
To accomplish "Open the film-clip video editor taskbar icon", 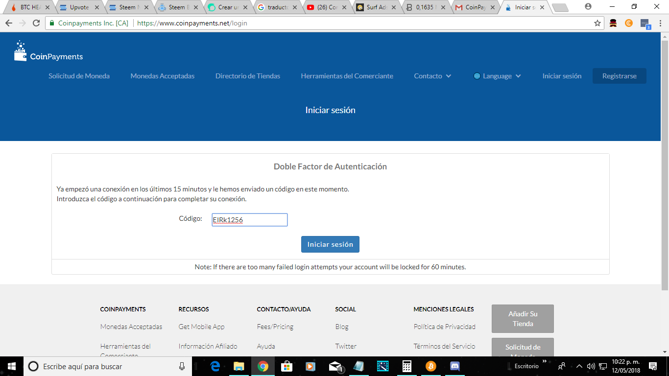I will tap(382, 366).
